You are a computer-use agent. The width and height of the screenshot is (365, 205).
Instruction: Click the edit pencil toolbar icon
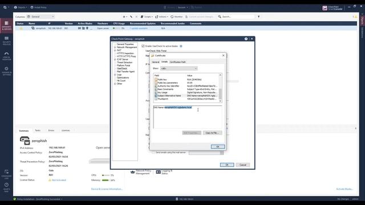coord(131,17)
